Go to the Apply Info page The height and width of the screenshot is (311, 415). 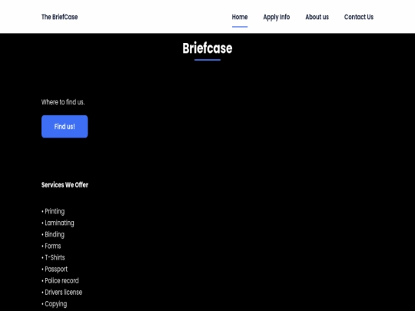click(277, 17)
